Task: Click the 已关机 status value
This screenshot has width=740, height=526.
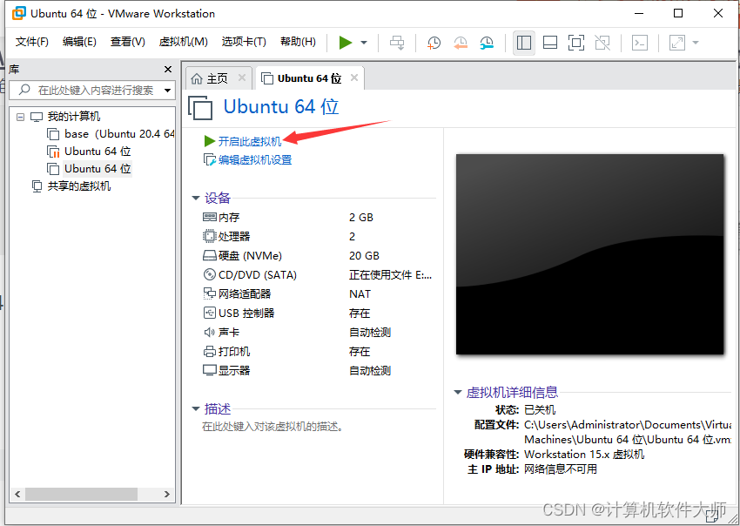Action: point(540,410)
